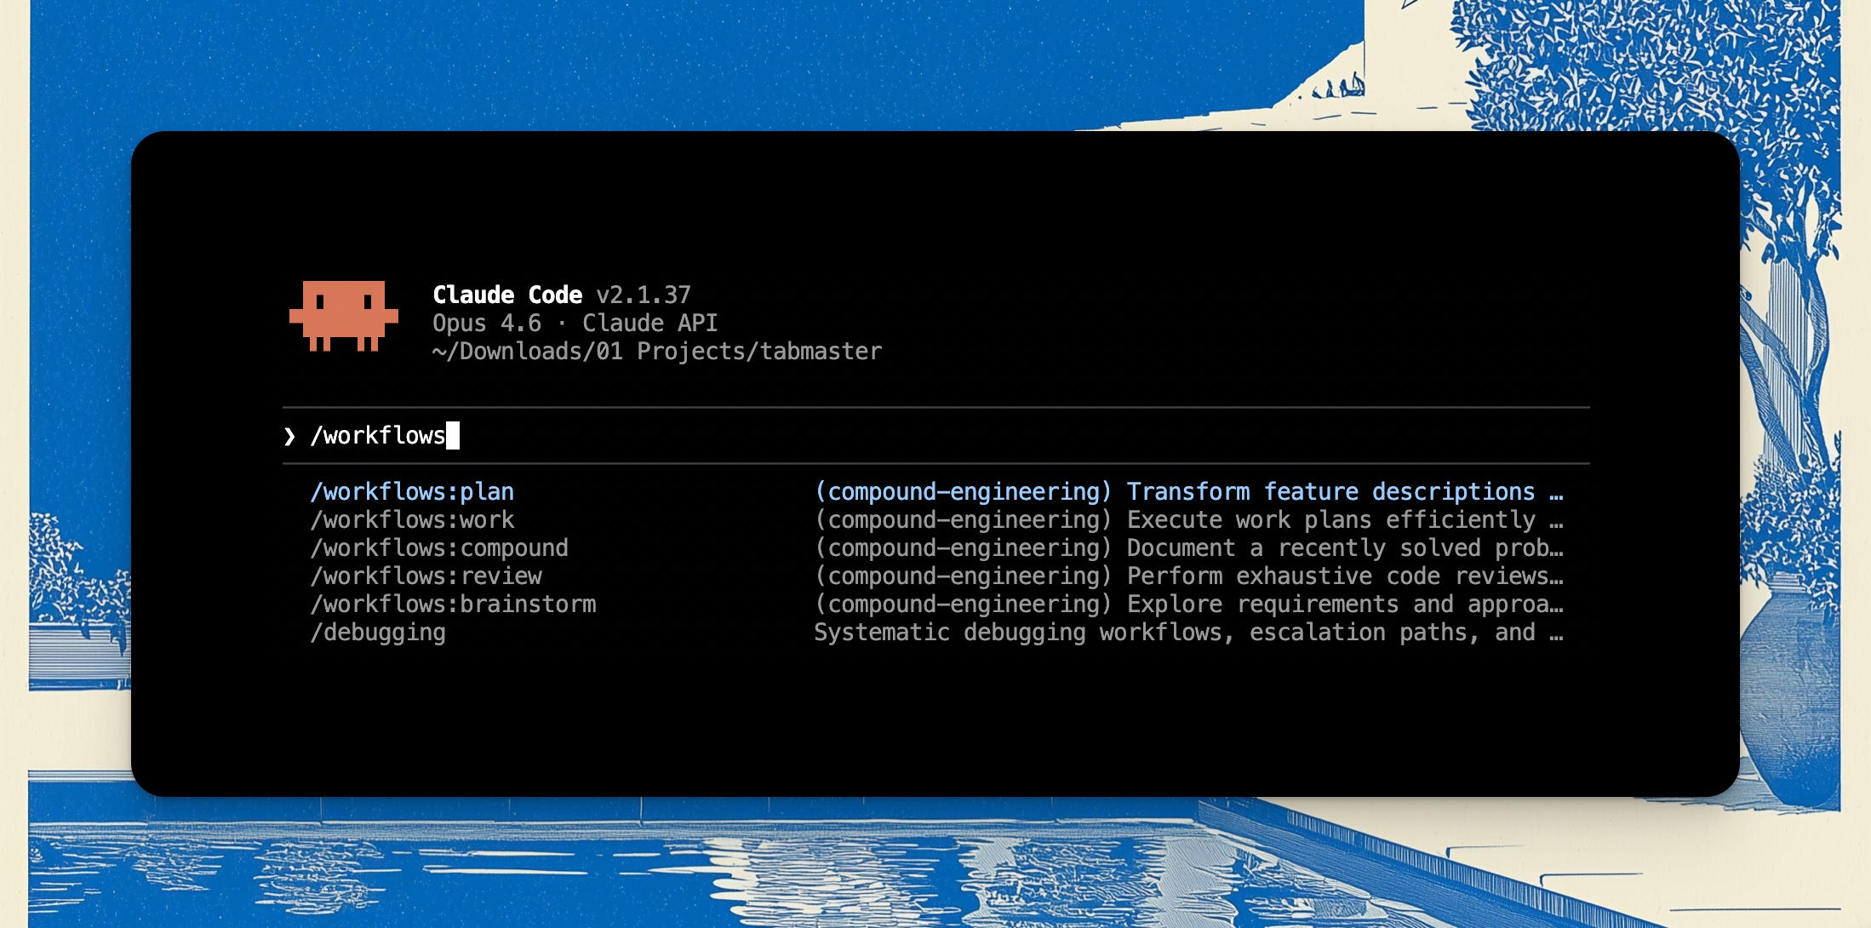This screenshot has width=1871, height=928.
Task: Choose the /workflows:review suggestion
Action: pos(426,576)
